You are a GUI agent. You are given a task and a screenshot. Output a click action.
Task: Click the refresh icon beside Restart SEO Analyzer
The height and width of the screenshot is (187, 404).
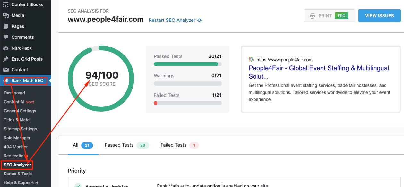tap(199, 20)
